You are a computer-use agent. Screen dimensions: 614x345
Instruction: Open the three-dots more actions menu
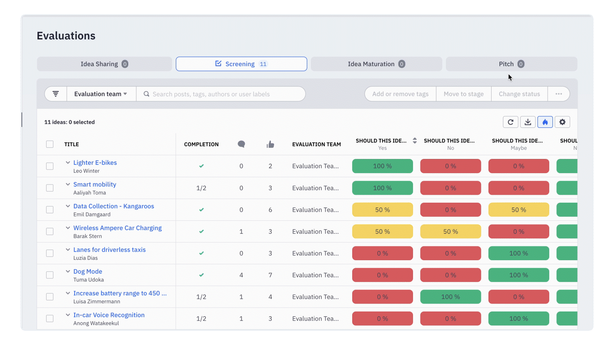point(558,94)
